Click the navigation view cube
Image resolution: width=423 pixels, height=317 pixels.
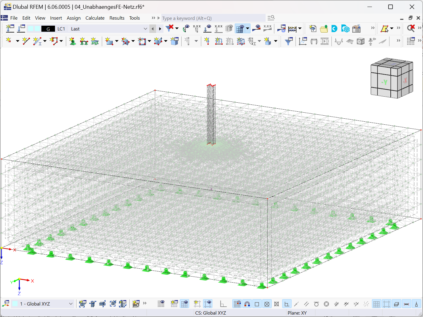tap(392, 78)
